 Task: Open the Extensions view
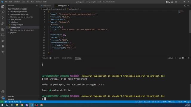3,29
